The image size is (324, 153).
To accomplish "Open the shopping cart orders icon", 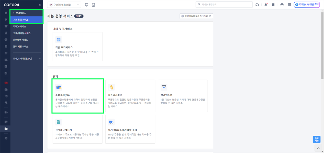I will tap(6, 20).
